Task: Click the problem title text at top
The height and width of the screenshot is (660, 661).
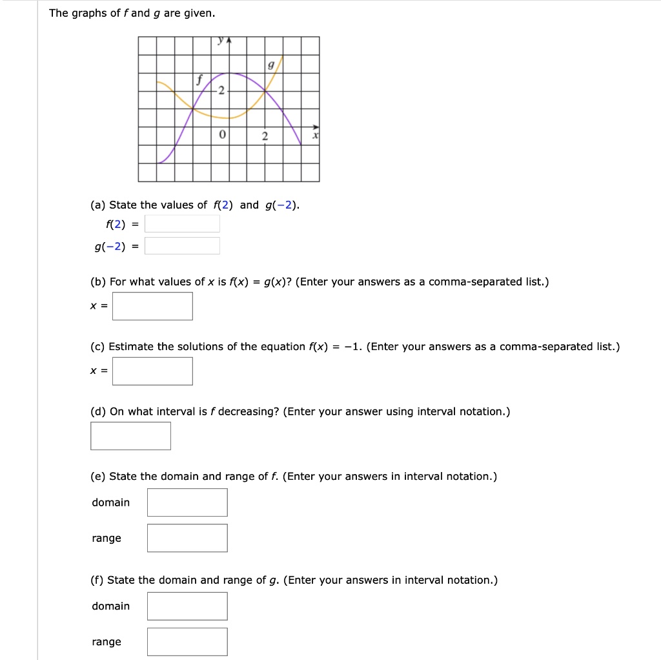Action: click(x=129, y=12)
